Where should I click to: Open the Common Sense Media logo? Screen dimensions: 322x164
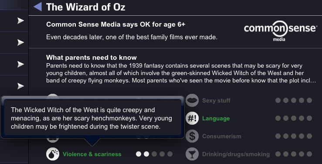click(x=281, y=31)
